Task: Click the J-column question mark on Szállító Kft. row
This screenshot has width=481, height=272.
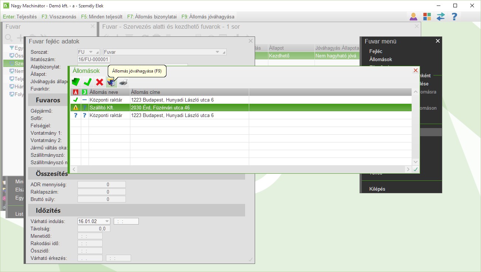Action: [85, 107]
